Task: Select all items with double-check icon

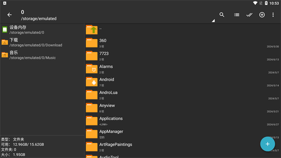Action: pos(249,15)
